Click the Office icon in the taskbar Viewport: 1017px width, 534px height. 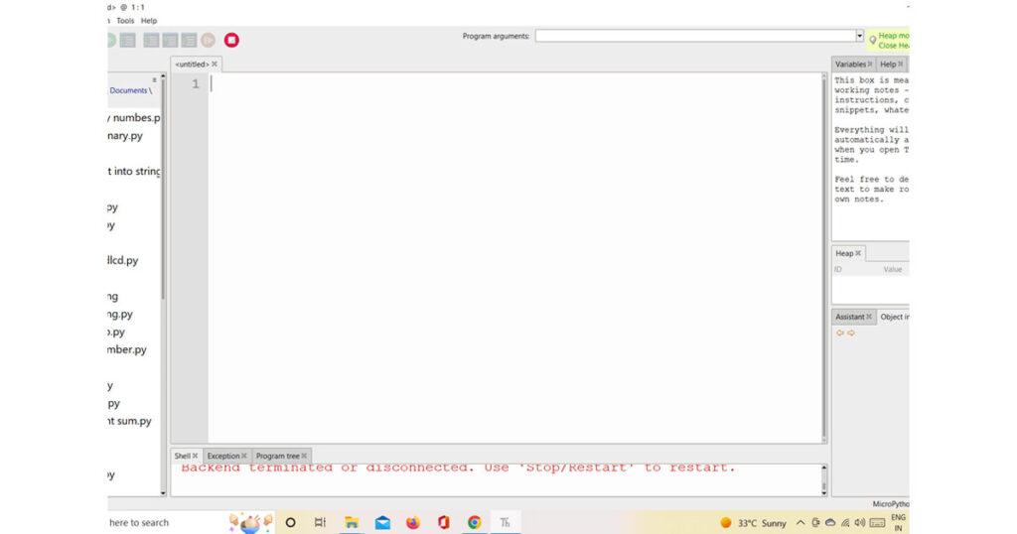(x=444, y=522)
